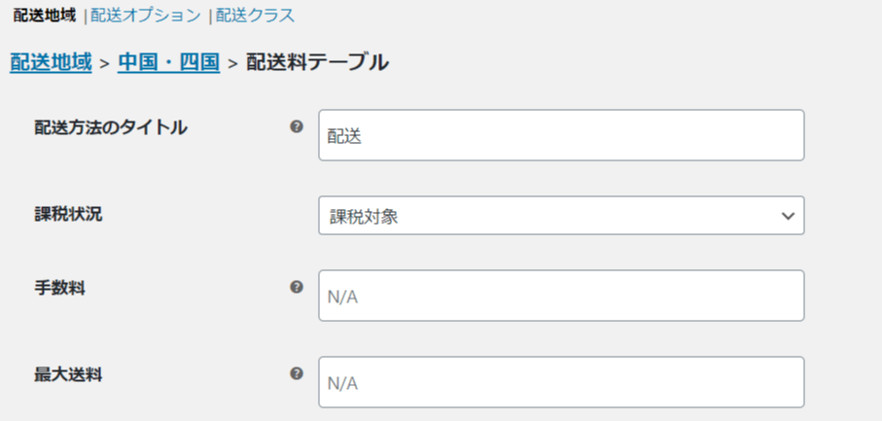Open the 中国・四国 breadcrumb link
882x421 pixels.
point(169,63)
